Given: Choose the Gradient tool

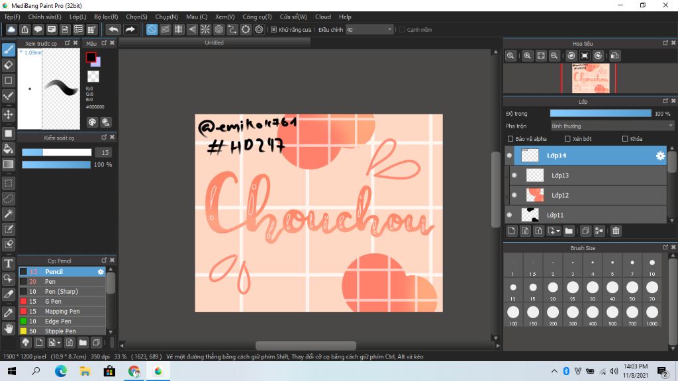Looking at the screenshot, I should pos(9,164).
